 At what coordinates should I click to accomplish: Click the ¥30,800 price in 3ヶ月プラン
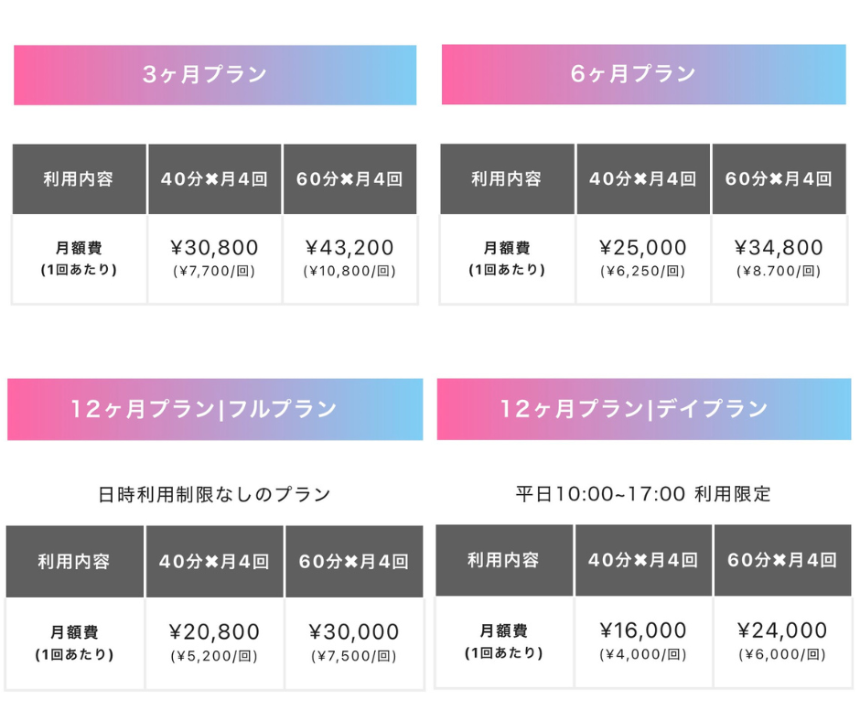pos(215,247)
